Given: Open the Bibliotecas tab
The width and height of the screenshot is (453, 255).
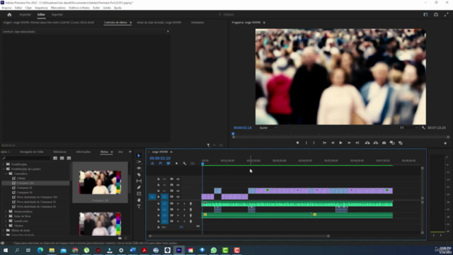Looking at the screenshot, I should [x=59, y=152].
